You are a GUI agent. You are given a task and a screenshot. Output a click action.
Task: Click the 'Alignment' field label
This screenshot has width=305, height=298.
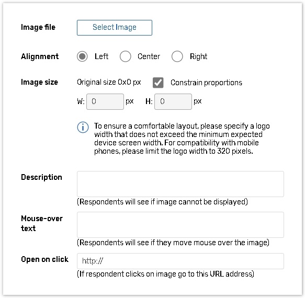(40, 56)
